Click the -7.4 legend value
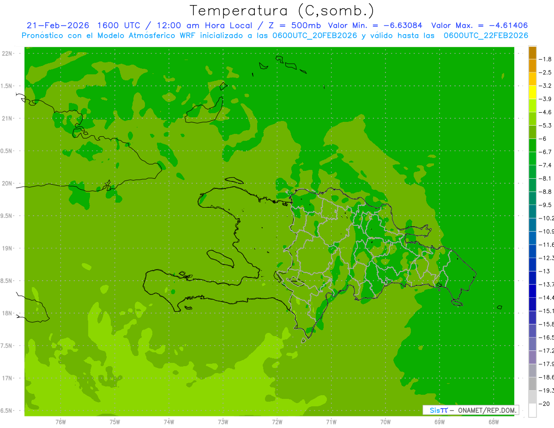 [x=545, y=165]
